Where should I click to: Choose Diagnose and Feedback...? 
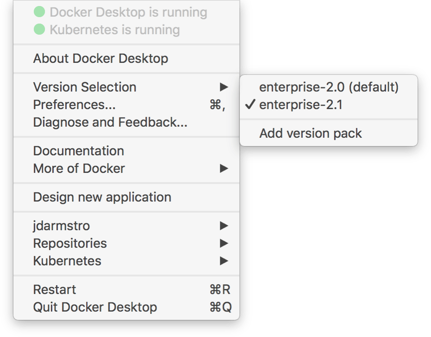[126, 122]
